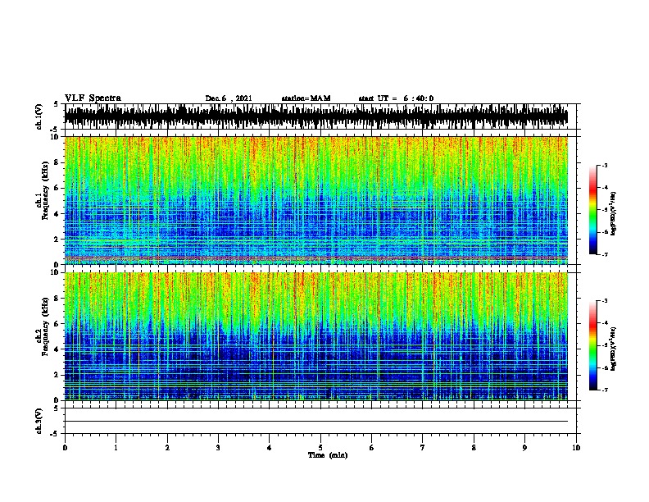Select the "start UT = 6:40:0" label

tap(396, 98)
